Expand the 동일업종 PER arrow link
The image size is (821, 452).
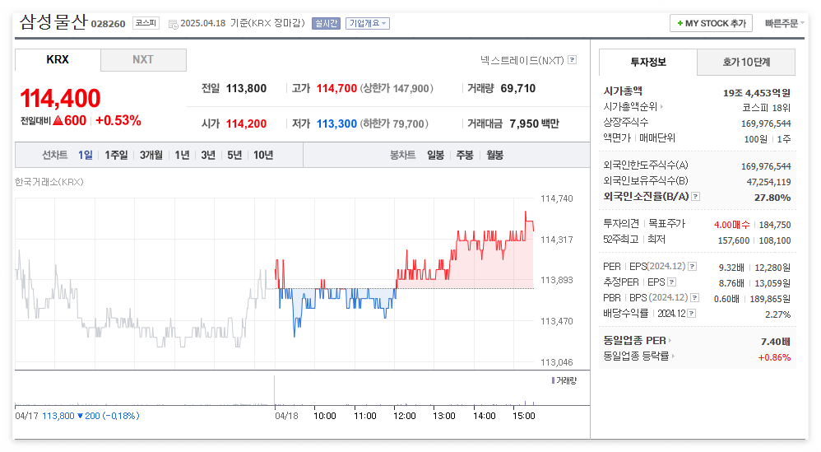coord(670,340)
